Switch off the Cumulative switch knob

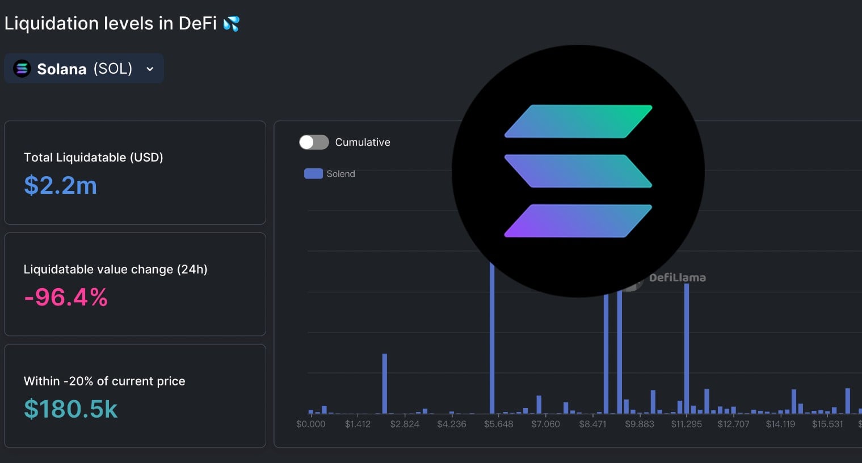tap(306, 142)
